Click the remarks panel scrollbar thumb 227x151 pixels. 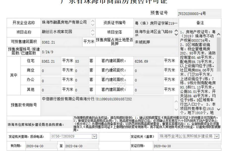219,54
